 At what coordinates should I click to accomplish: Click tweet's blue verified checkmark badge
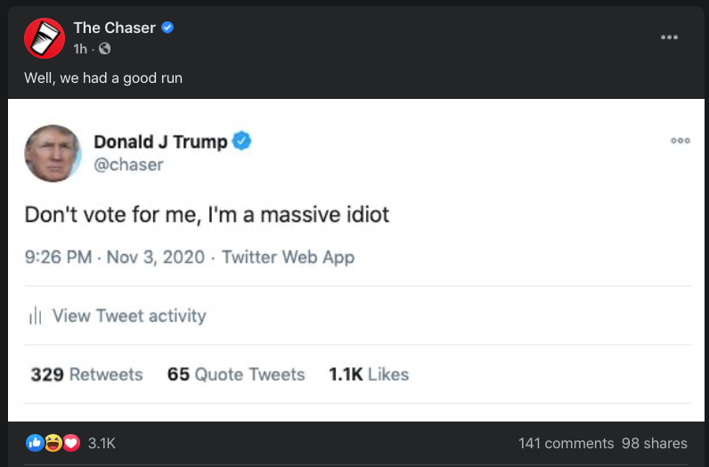(241, 141)
